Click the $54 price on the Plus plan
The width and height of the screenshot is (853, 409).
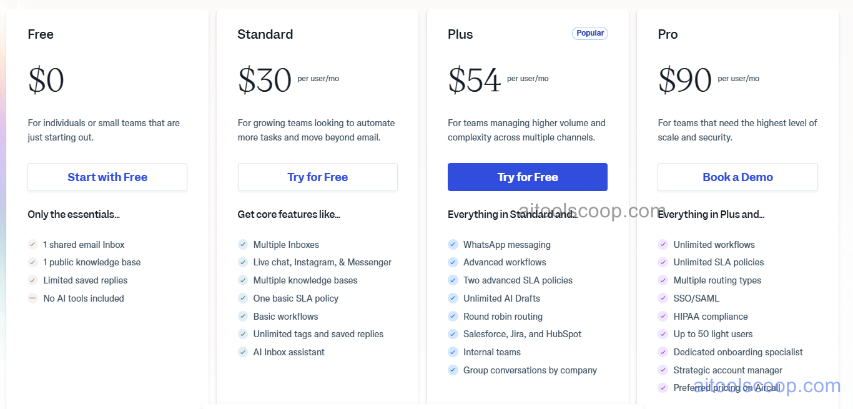pos(473,79)
